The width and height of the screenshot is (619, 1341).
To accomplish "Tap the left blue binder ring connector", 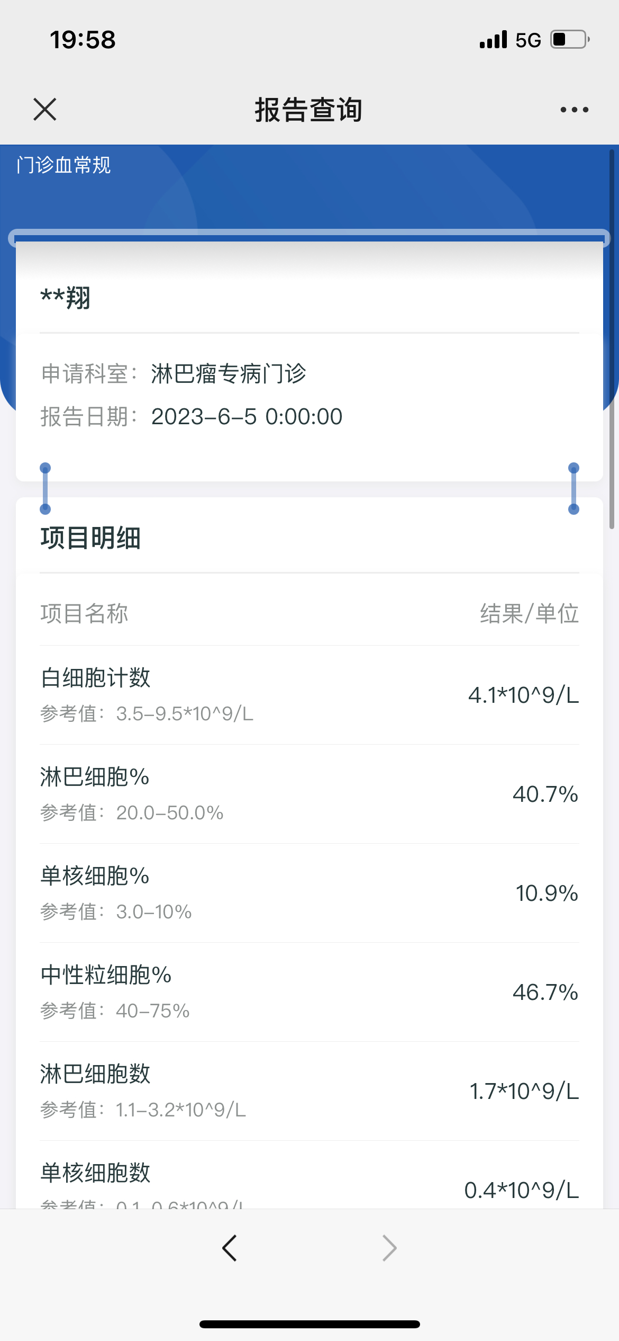I will [x=45, y=488].
